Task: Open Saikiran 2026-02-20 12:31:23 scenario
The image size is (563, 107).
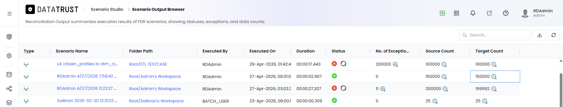Action: [87, 101]
